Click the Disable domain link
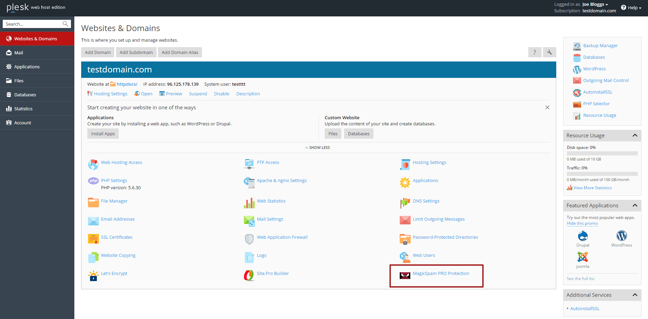 click(x=222, y=94)
